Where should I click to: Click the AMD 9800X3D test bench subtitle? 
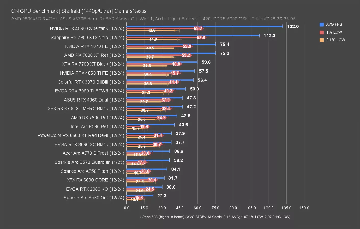click(x=153, y=19)
